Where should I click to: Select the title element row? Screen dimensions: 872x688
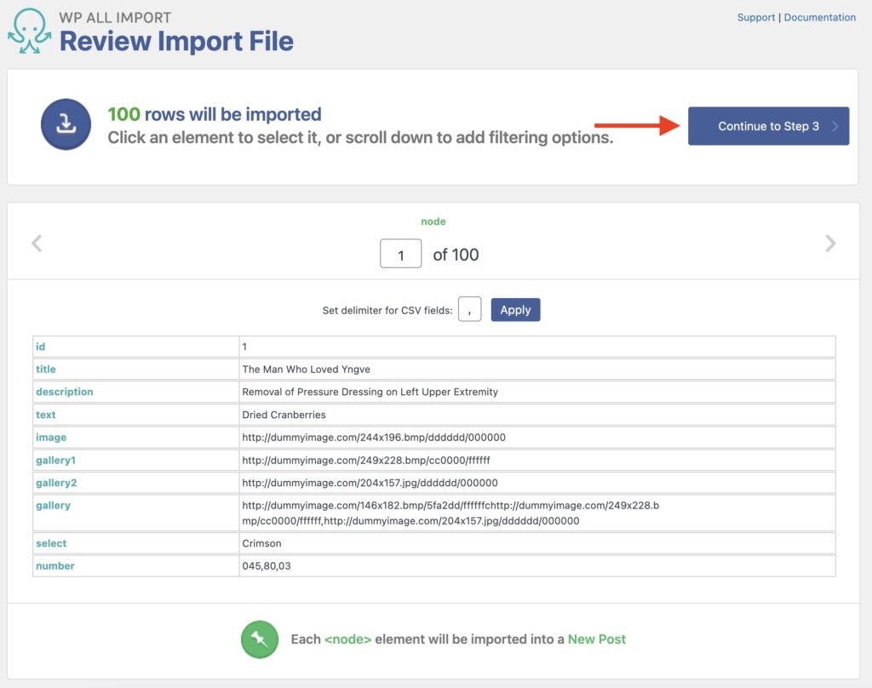pyautogui.click(x=44, y=369)
